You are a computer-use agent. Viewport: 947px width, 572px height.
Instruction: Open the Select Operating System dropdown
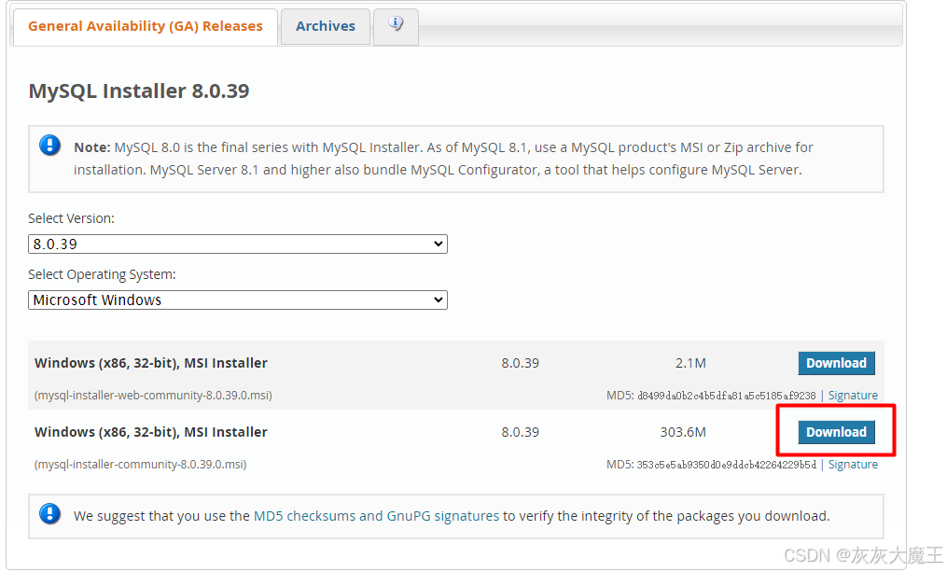pos(237,300)
